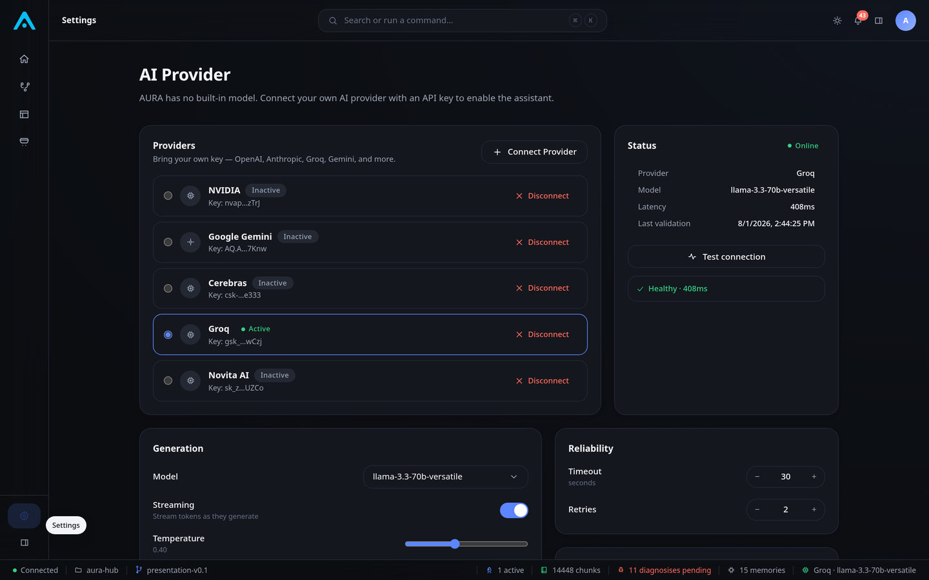Select the Google Gemini radio button
Image resolution: width=929 pixels, height=580 pixels.
pyautogui.click(x=168, y=242)
